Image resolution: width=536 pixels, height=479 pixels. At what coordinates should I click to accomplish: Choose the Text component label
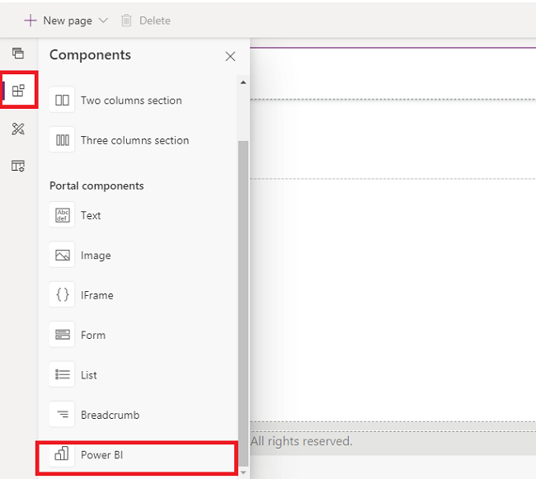pos(91,215)
